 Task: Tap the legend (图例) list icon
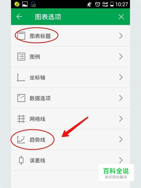click(21, 56)
